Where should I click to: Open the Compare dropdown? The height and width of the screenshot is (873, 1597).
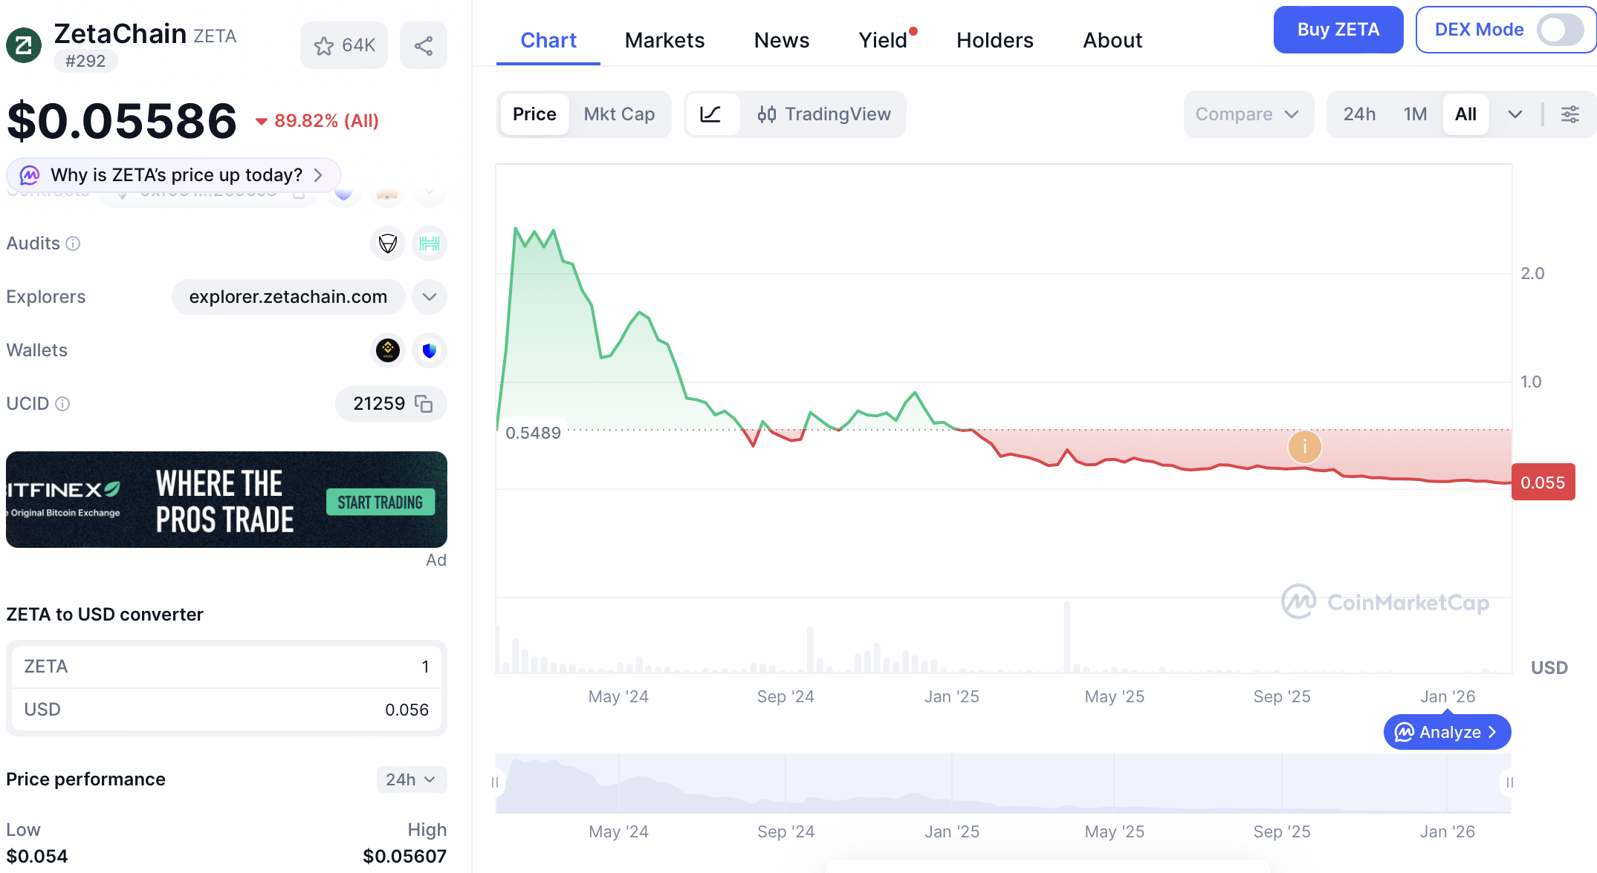point(1248,114)
